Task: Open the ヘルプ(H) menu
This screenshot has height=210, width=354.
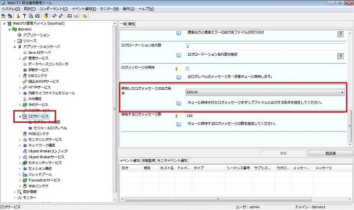Action: click(146, 9)
